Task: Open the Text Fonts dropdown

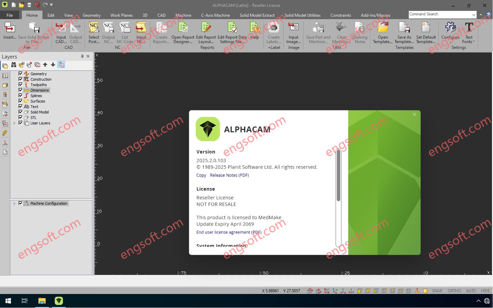Action: coord(469,33)
